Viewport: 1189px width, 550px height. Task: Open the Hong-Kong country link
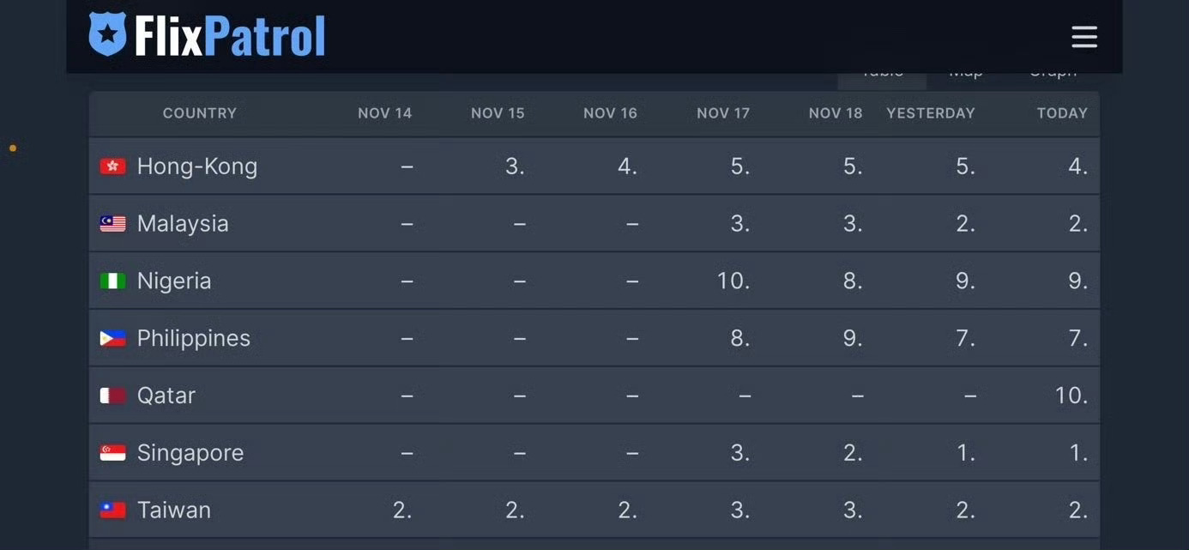pos(197,166)
